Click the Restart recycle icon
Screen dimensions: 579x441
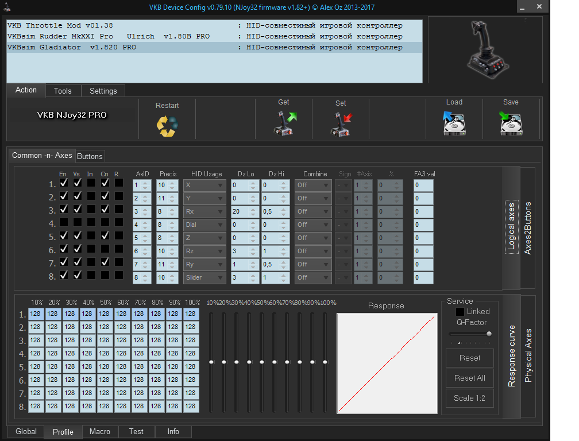click(x=167, y=126)
